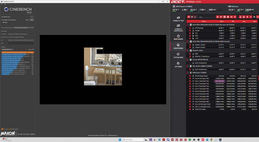Image resolution: width=259 pixels, height=142 pixels.
Task: Click the Cinebench icon in the taskbar
Action: coord(220,140)
